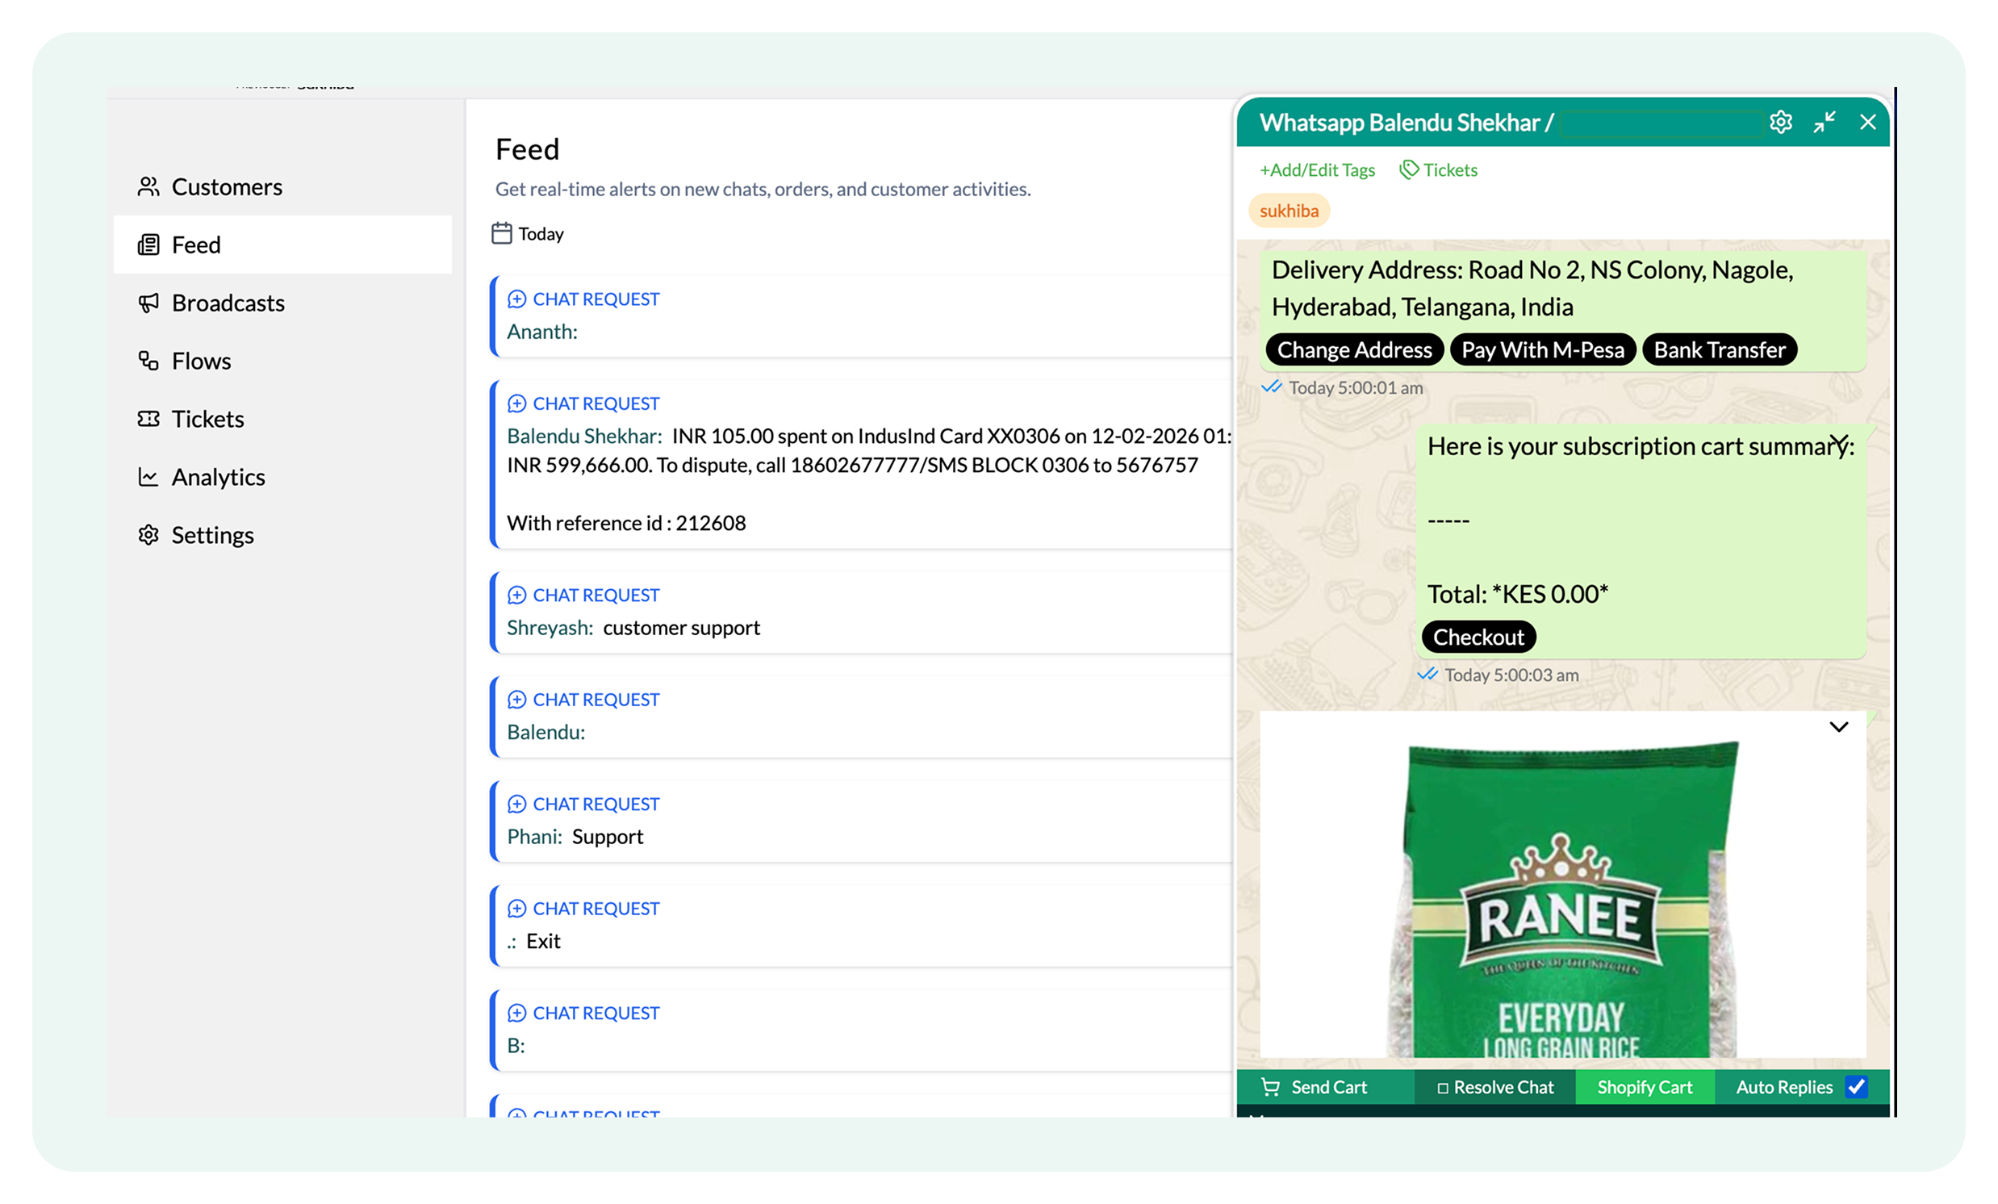Click the Flows icon in sidebar
The width and height of the screenshot is (1998, 1204).
(x=148, y=361)
